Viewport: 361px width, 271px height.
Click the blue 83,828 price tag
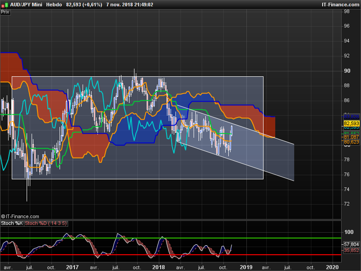tap(352, 117)
